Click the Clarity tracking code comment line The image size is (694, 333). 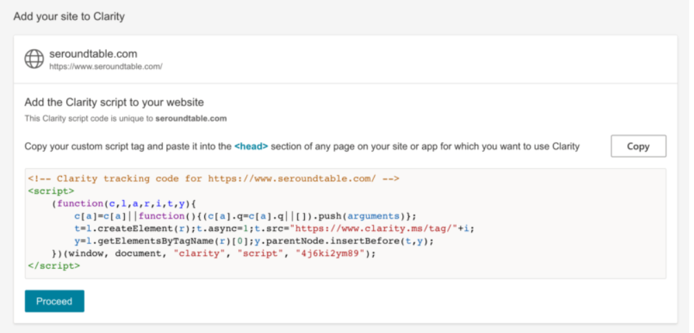point(214,179)
